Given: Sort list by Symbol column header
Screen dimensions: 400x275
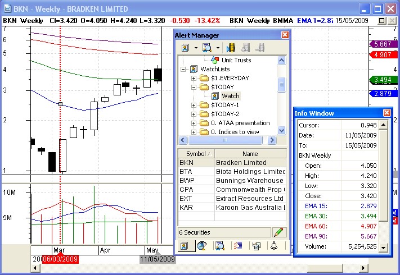Looking at the screenshot, I should 196,154.
